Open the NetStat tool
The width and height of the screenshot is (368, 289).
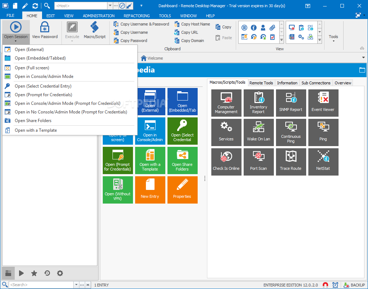pos(323,162)
